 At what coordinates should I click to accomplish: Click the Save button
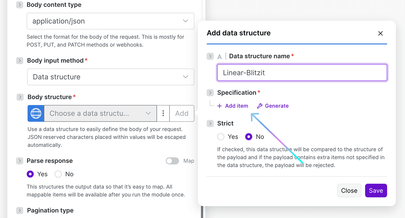[376, 190]
